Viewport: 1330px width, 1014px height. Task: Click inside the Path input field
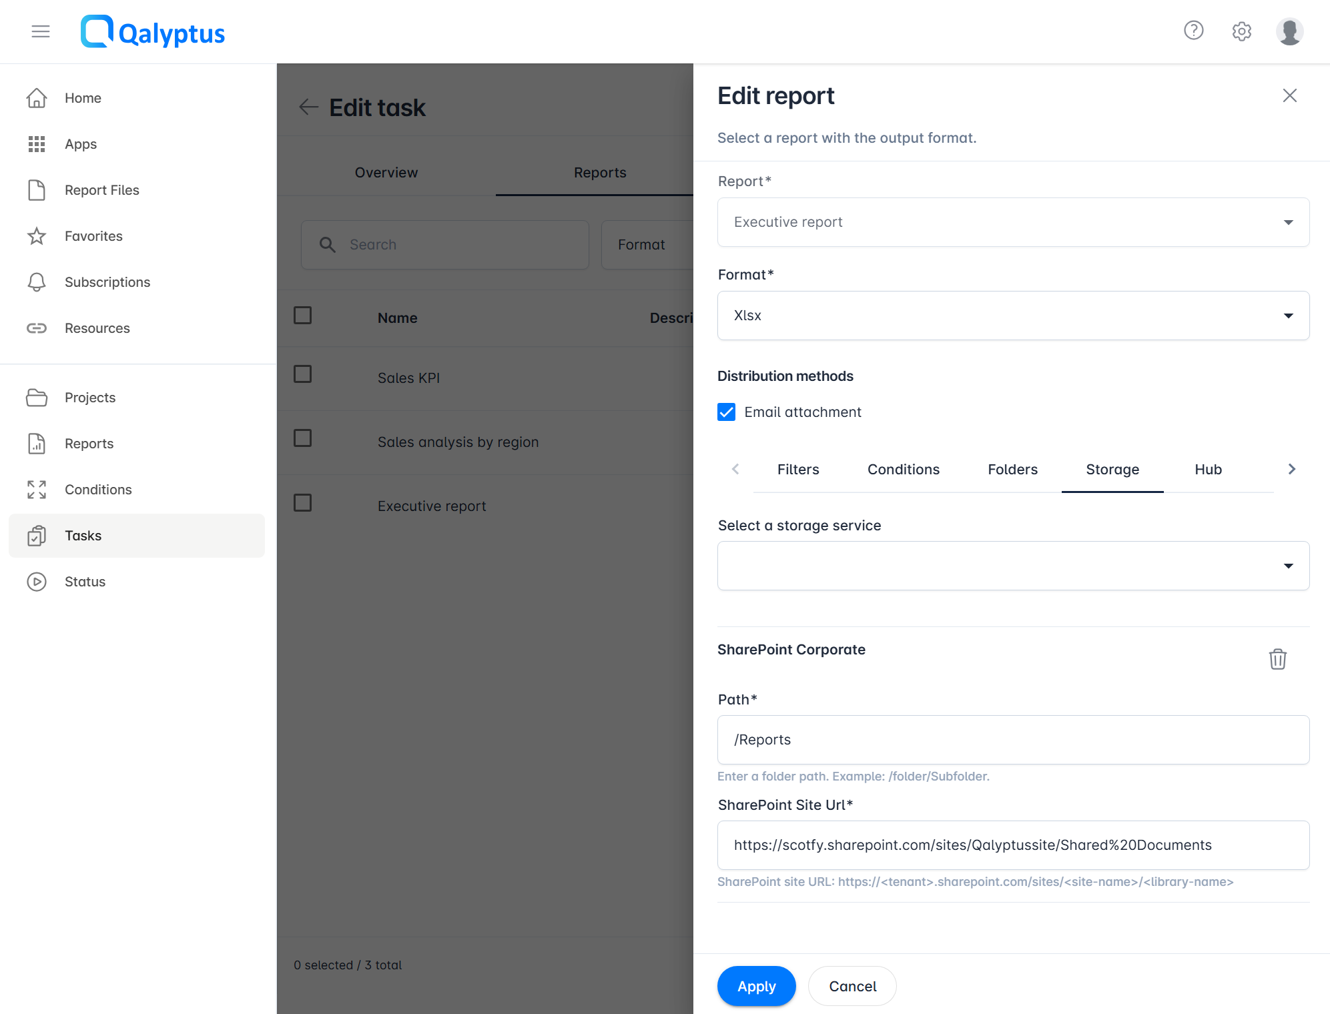pyautogui.click(x=1012, y=739)
